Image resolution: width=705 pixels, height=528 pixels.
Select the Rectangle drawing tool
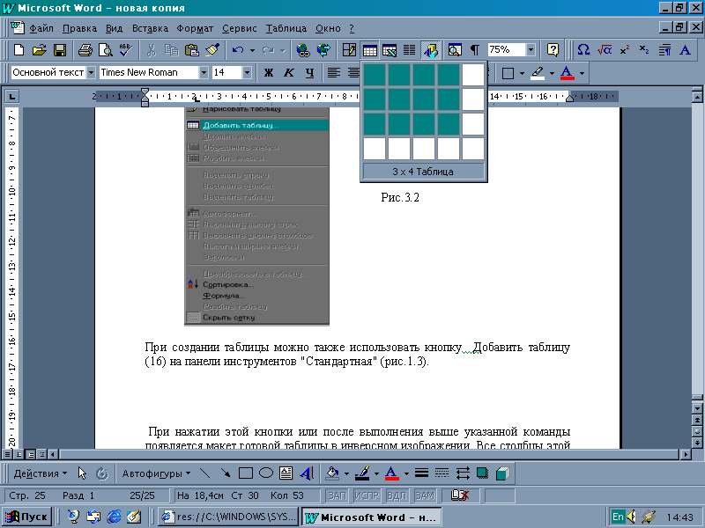246,473
